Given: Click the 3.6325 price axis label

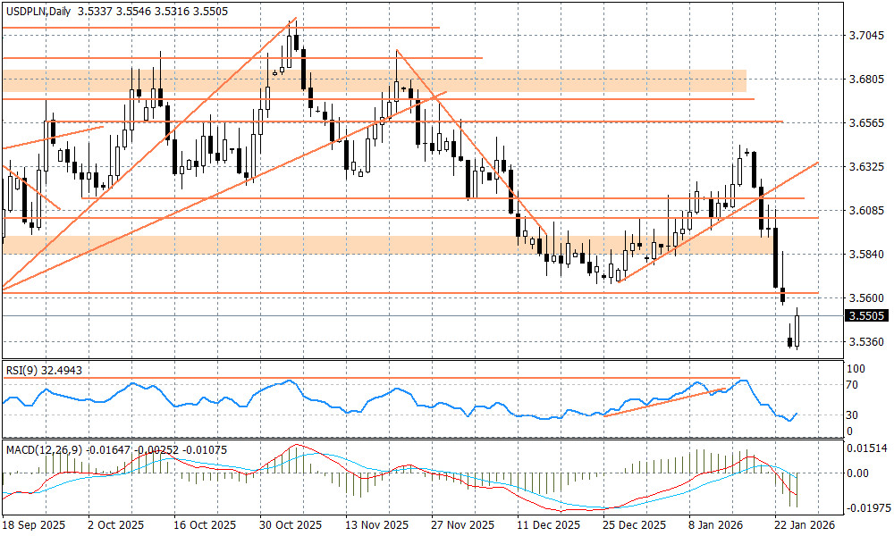Looking at the screenshot, I should click(x=865, y=167).
